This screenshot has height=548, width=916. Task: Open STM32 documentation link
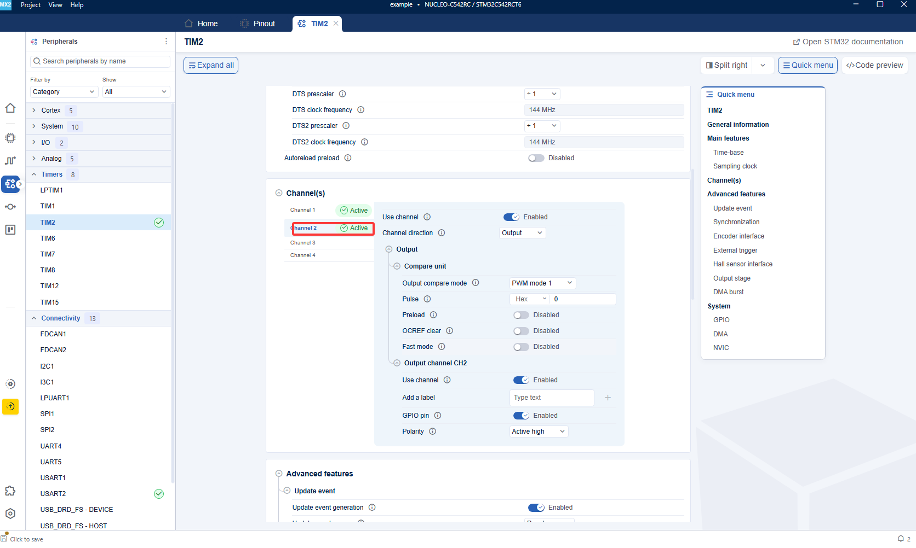tap(848, 42)
